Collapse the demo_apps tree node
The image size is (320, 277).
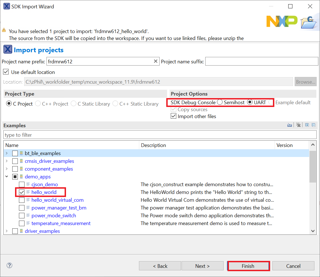(x=7, y=177)
